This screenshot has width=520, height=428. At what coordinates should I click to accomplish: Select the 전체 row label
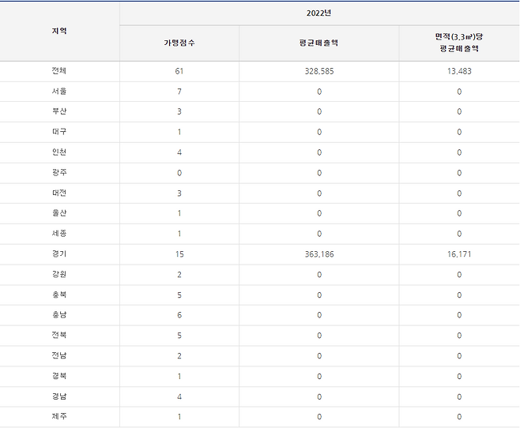click(x=59, y=71)
